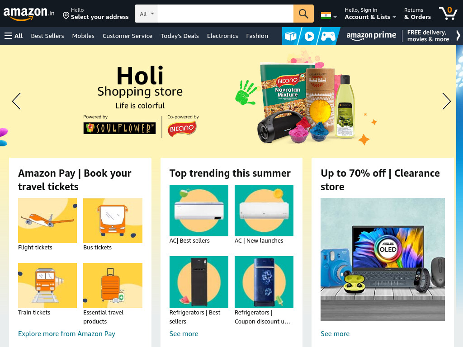Open the Flight tickets thumbnail
Image resolution: width=463 pixels, height=347 pixels.
(47, 220)
